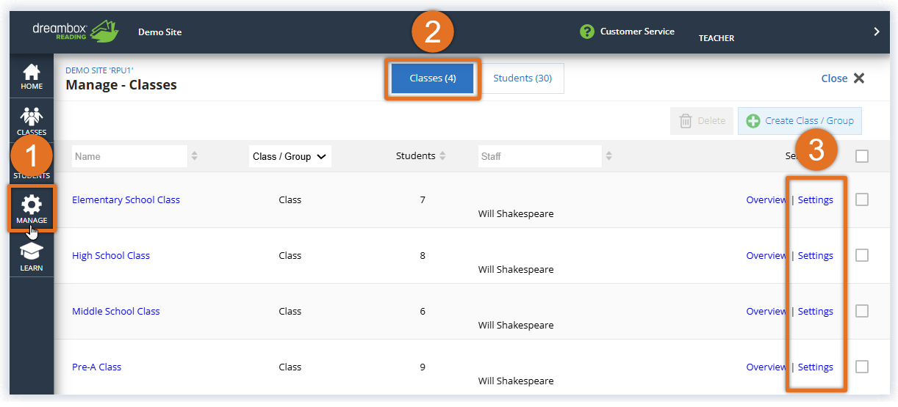This screenshot has width=898, height=407.
Task: Check the Elementary School Class checkbox
Action: (x=862, y=199)
